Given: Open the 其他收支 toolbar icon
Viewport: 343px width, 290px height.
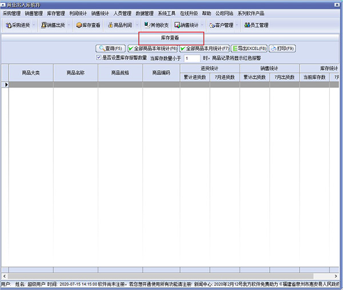Looking at the screenshot, I should (x=147, y=25).
